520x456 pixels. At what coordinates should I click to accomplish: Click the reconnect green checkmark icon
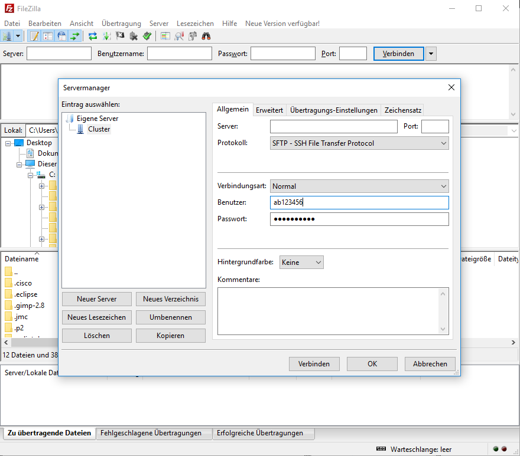click(x=147, y=36)
